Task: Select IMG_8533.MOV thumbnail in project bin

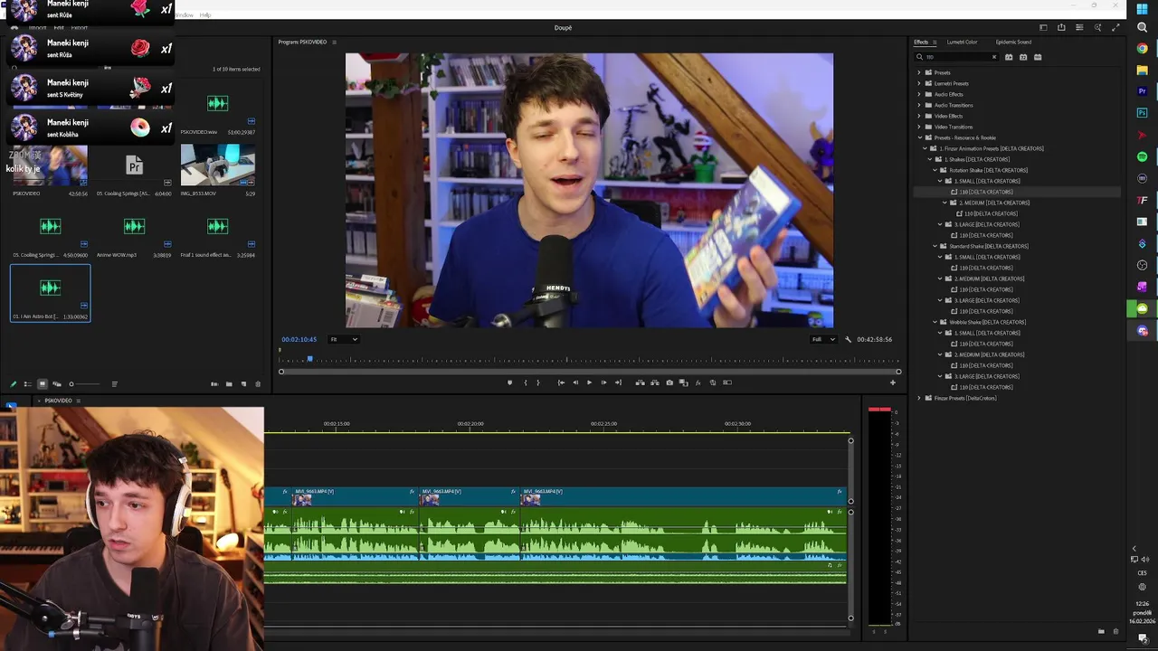Action: [x=217, y=165]
